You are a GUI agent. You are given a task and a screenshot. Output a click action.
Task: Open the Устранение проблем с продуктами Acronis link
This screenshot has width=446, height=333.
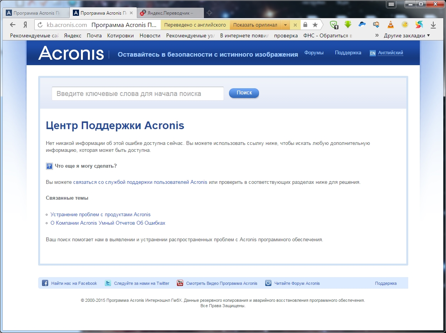tap(100, 215)
